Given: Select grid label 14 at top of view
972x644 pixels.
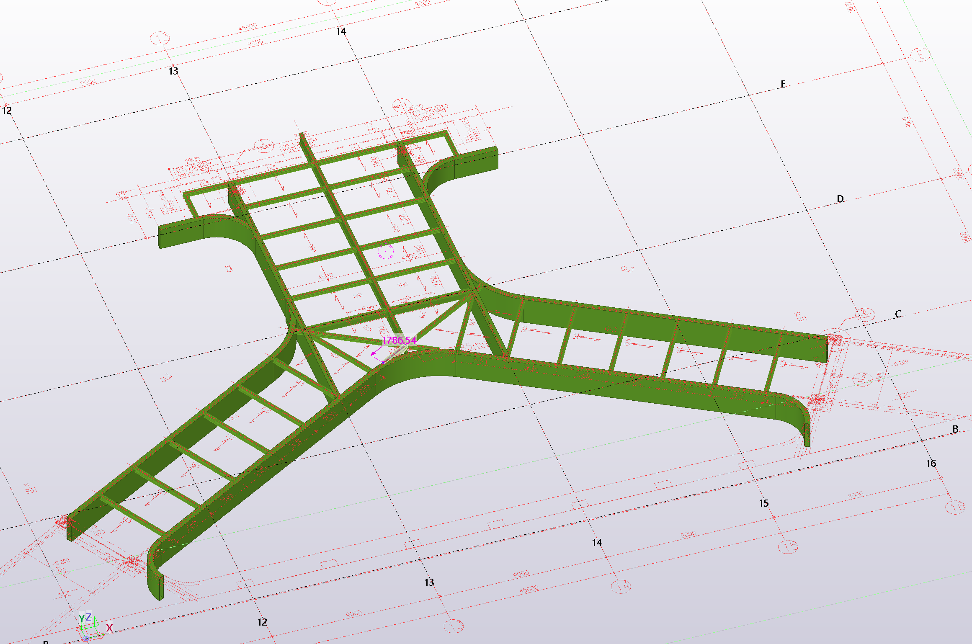Looking at the screenshot, I should pyautogui.click(x=341, y=31).
